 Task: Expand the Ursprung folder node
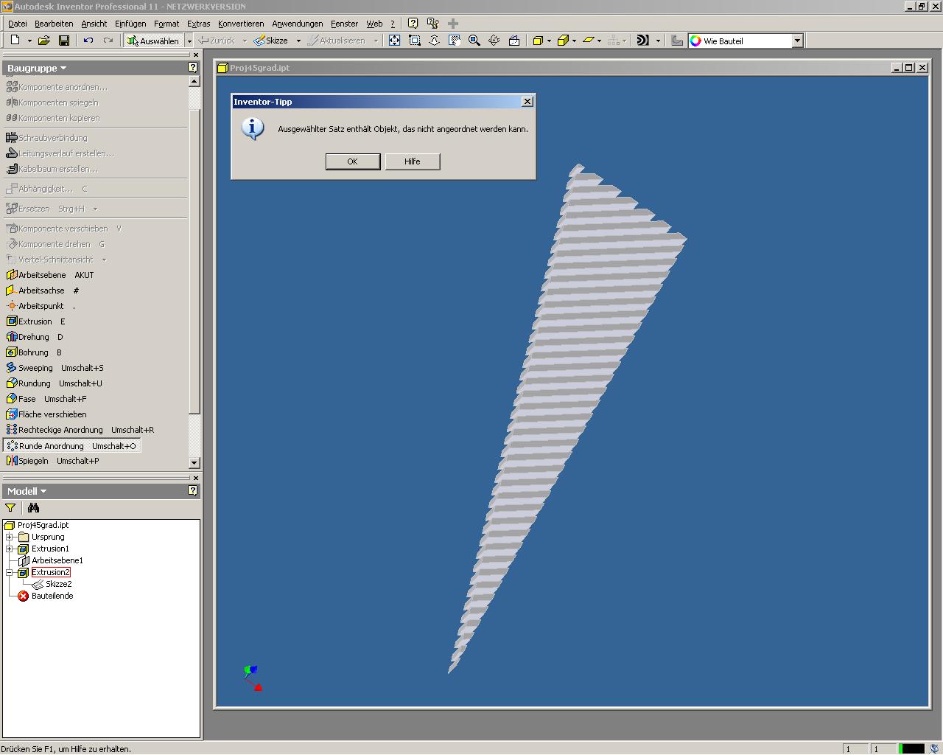pyautogui.click(x=10, y=537)
